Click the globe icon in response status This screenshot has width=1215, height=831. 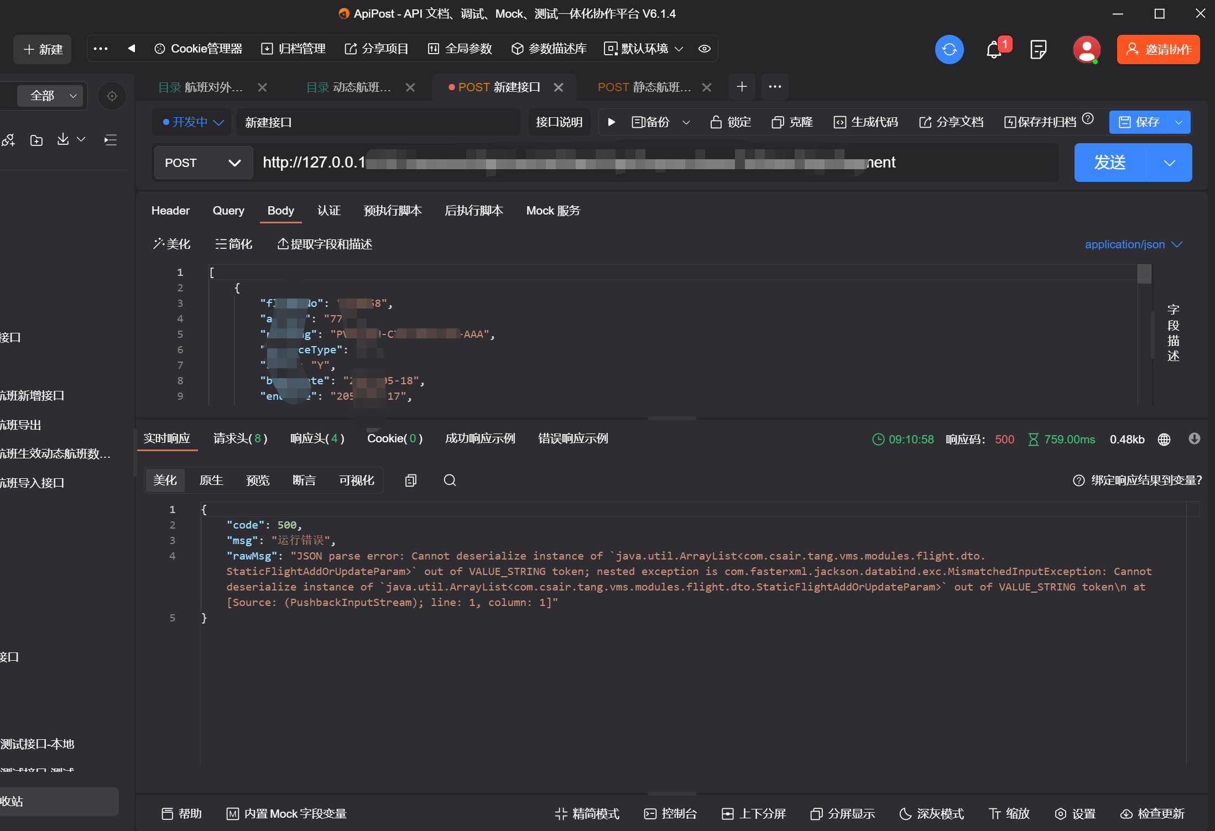pyautogui.click(x=1164, y=439)
